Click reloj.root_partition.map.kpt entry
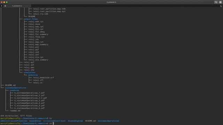The width and height of the screenshot is (223, 125). 49,11
